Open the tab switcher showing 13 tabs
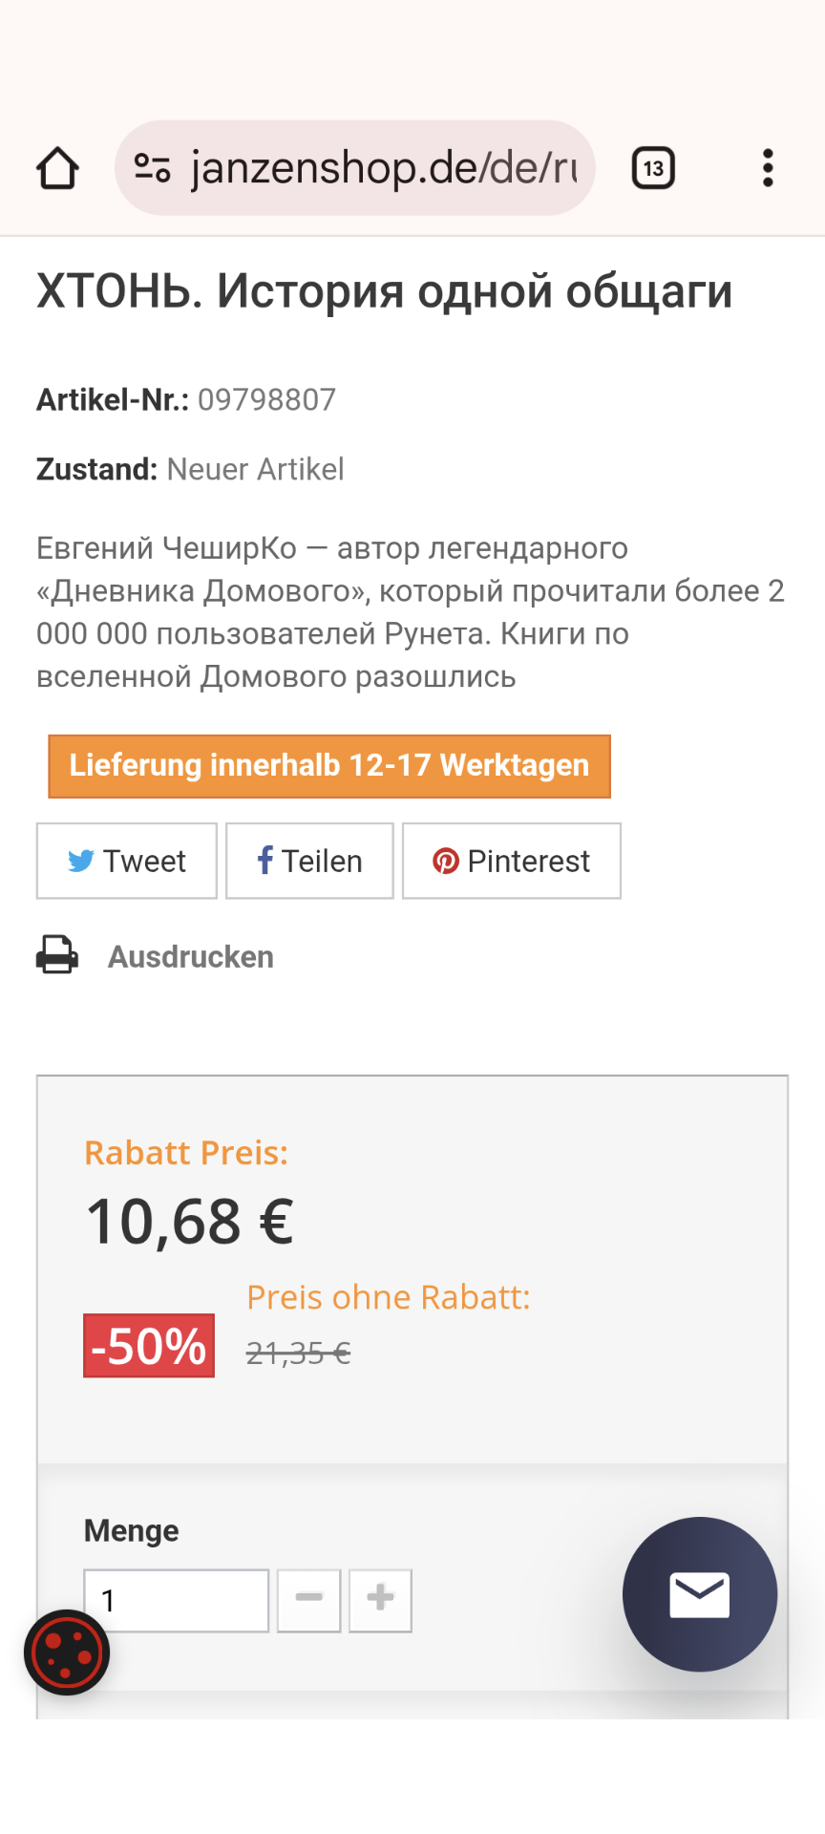Image resolution: width=825 pixels, height=1834 pixels. coord(654,169)
